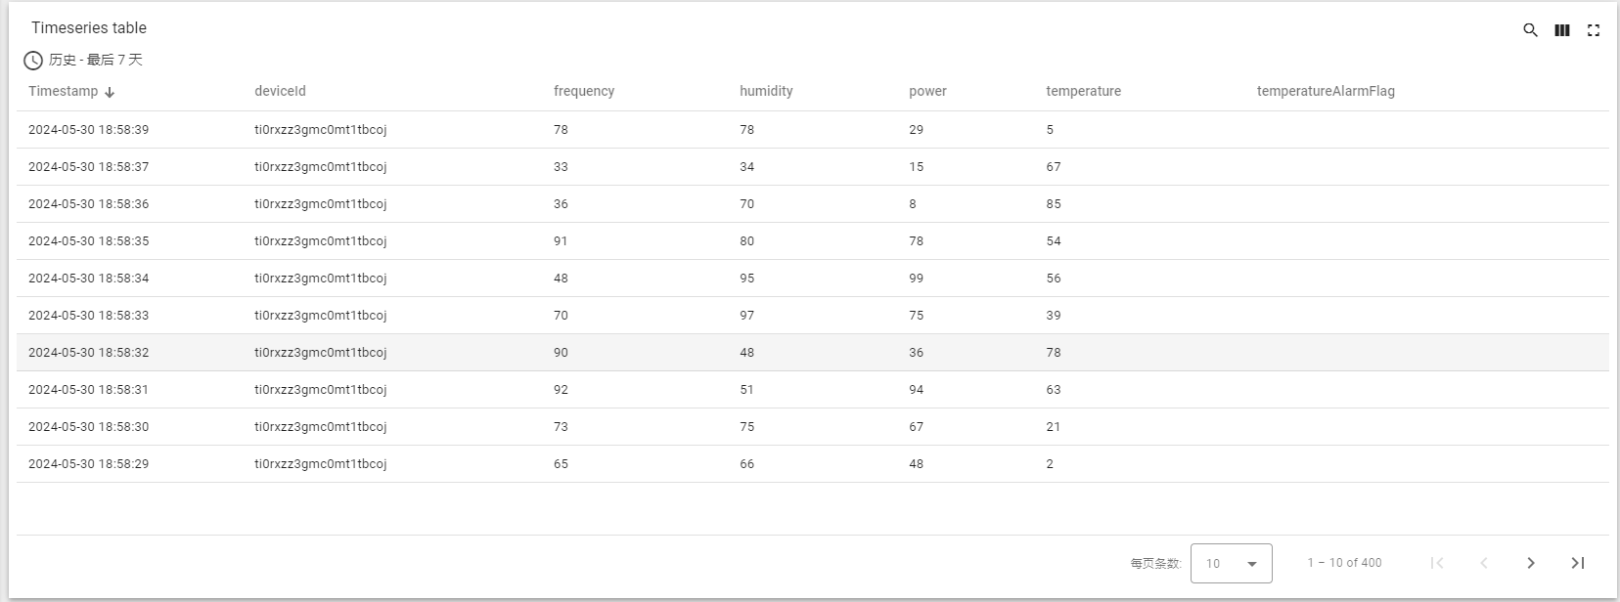Go to the next page arrow
This screenshot has width=1620, height=602.
(1531, 563)
